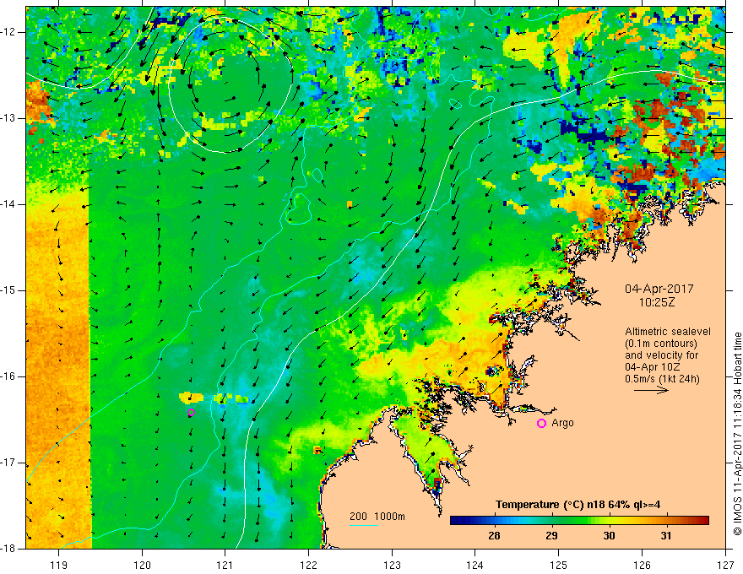Image resolution: width=743 pixels, height=574 pixels.
Task: Click the date text 04-Apr-2017
Action: (x=659, y=289)
